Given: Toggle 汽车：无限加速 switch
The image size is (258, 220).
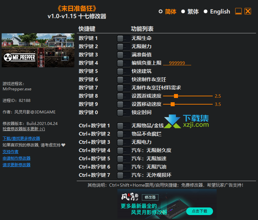Looking at the screenshot, I should point(123,159).
